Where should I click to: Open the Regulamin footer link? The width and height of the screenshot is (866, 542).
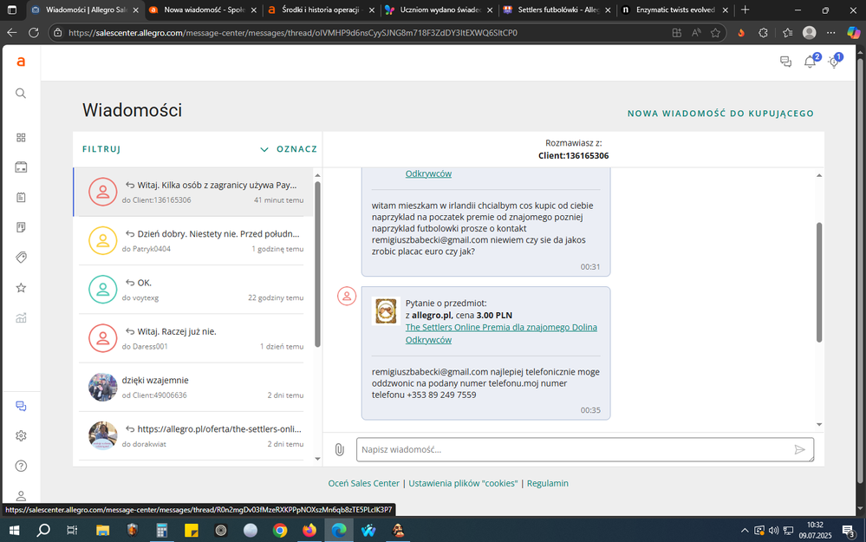tap(548, 483)
